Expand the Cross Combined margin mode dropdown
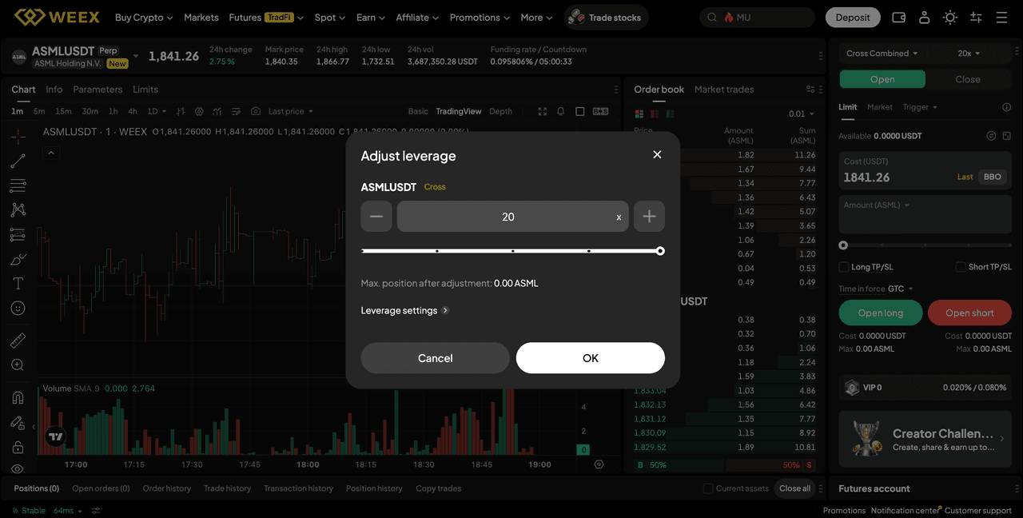Screen dimensions: 1023x518 point(882,54)
